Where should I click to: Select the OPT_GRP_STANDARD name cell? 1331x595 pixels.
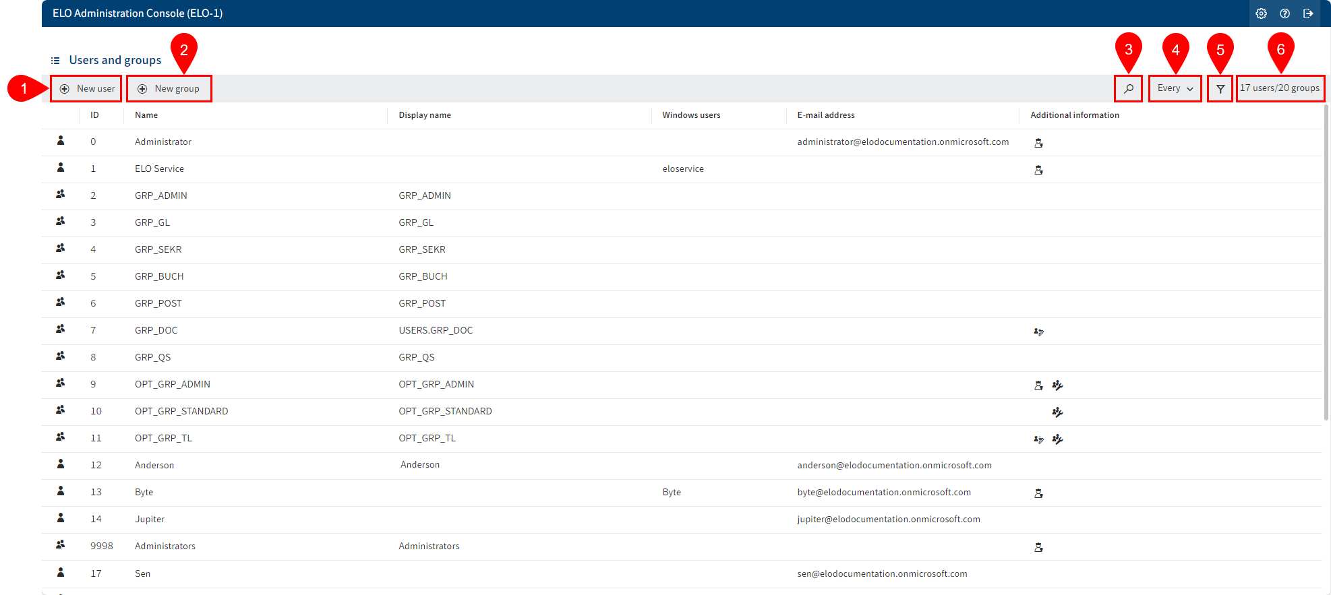181,412
